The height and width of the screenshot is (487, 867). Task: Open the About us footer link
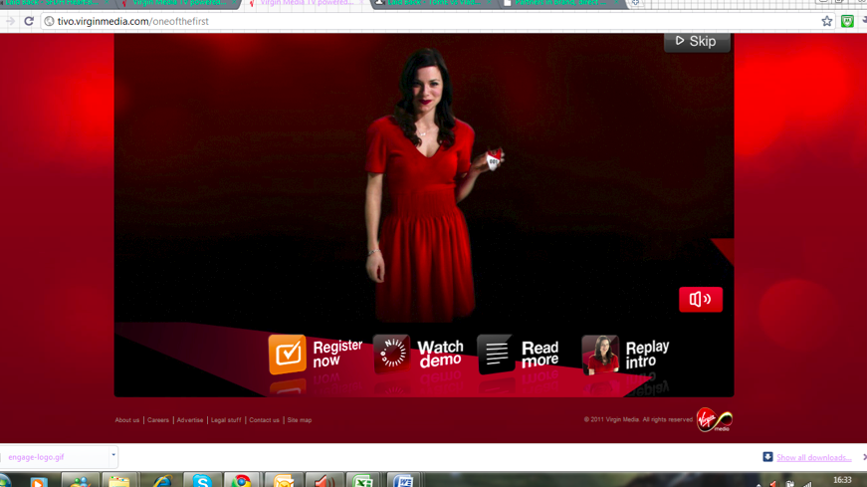[127, 420]
